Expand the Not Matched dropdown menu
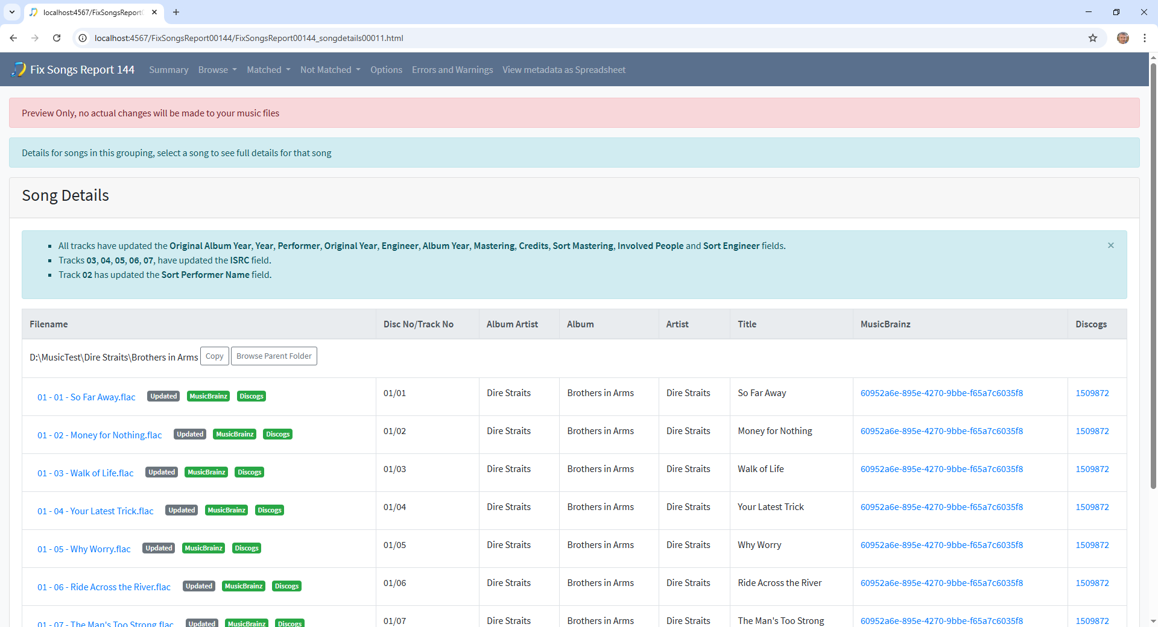Image resolution: width=1158 pixels, height=627 pixels. tap(330, 70)
